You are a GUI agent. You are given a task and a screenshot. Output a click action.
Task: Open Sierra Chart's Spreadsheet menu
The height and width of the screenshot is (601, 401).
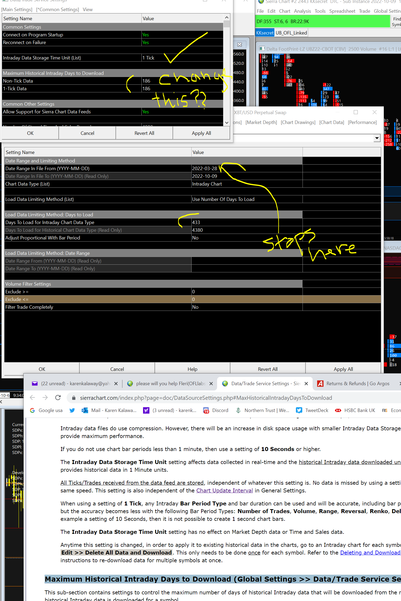342,11
